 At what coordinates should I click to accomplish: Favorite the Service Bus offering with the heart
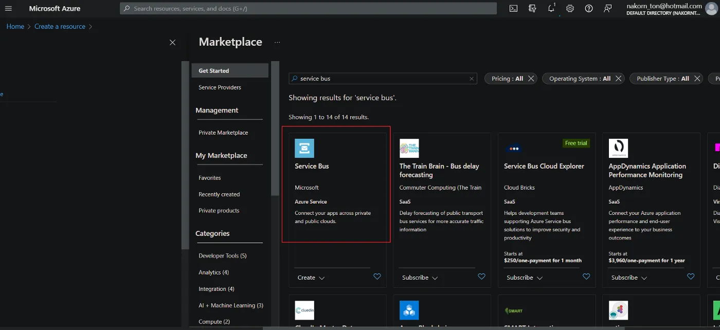pos(377,277)
